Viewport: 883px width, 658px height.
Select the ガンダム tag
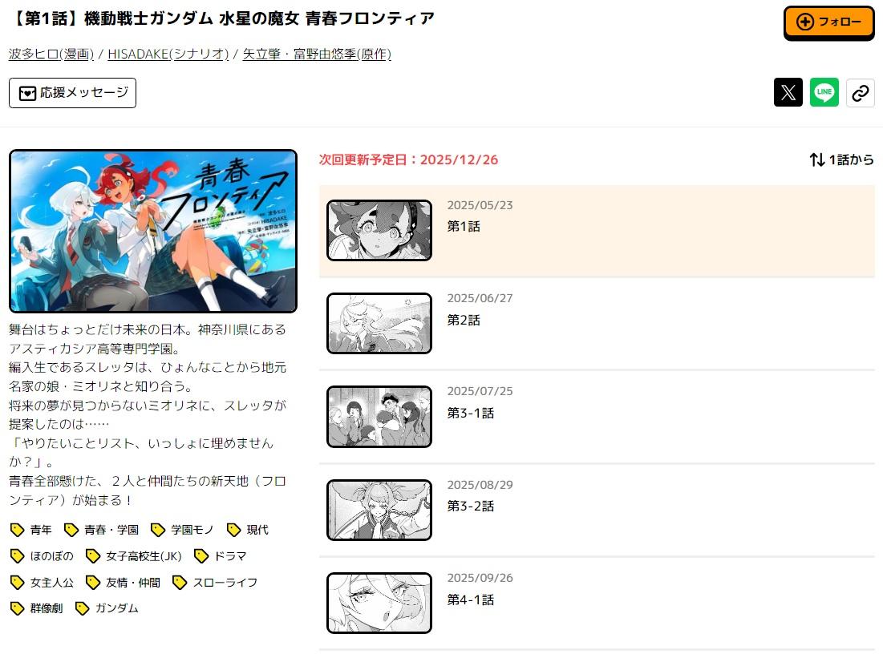click(x=107, y=608)
